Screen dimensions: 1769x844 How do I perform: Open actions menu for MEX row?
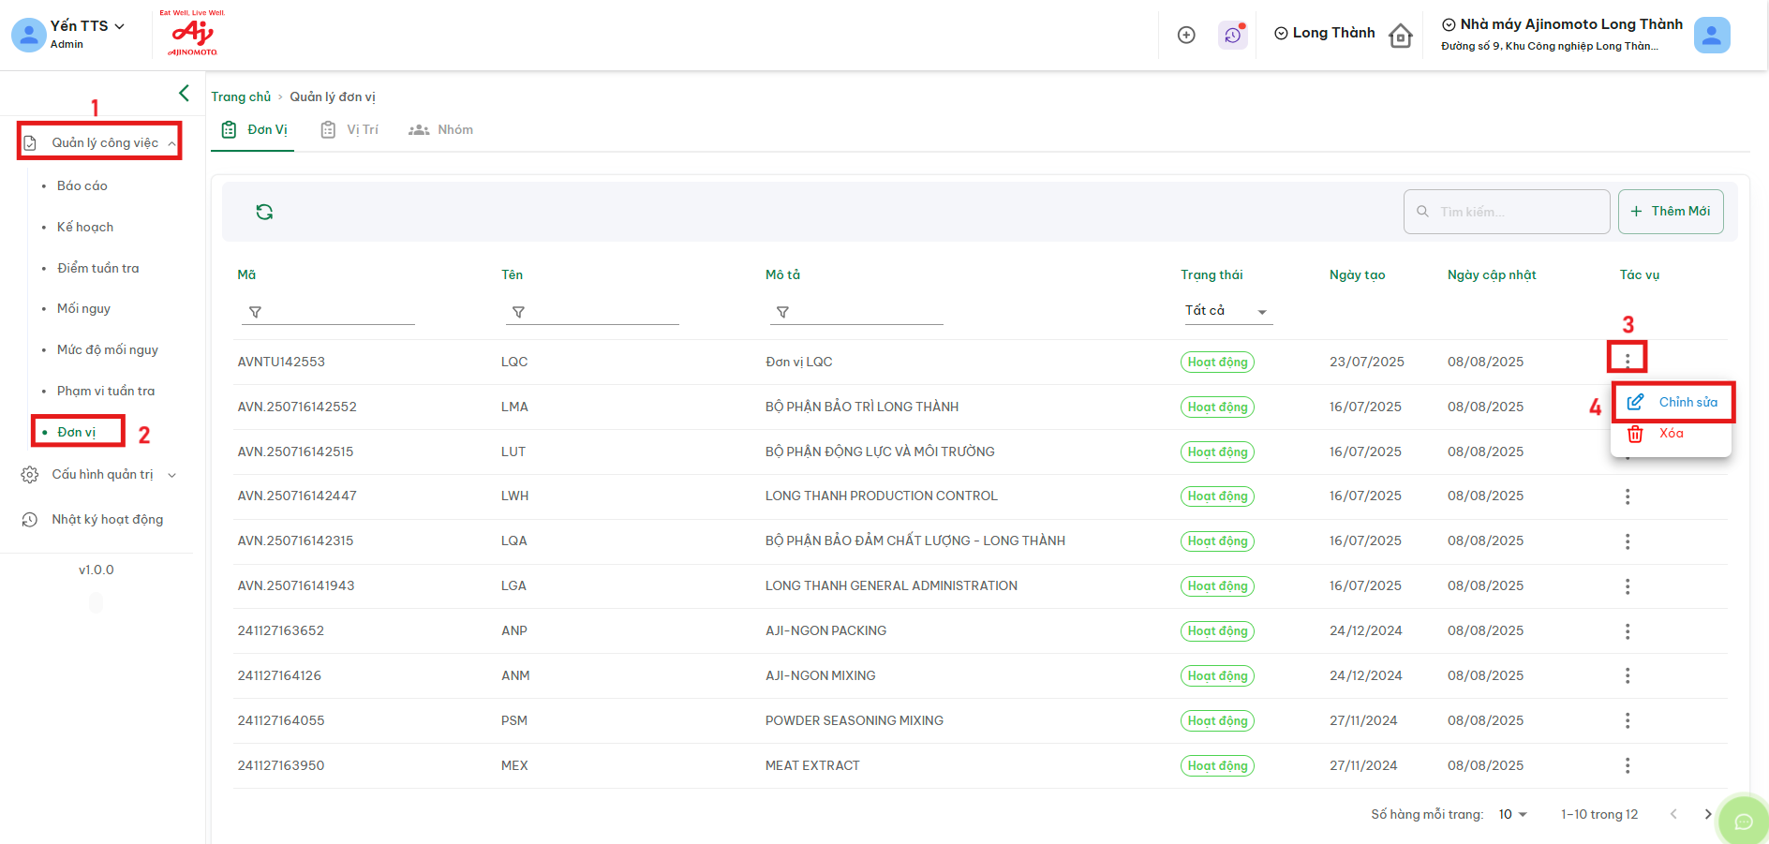(x=1628, y=765)
